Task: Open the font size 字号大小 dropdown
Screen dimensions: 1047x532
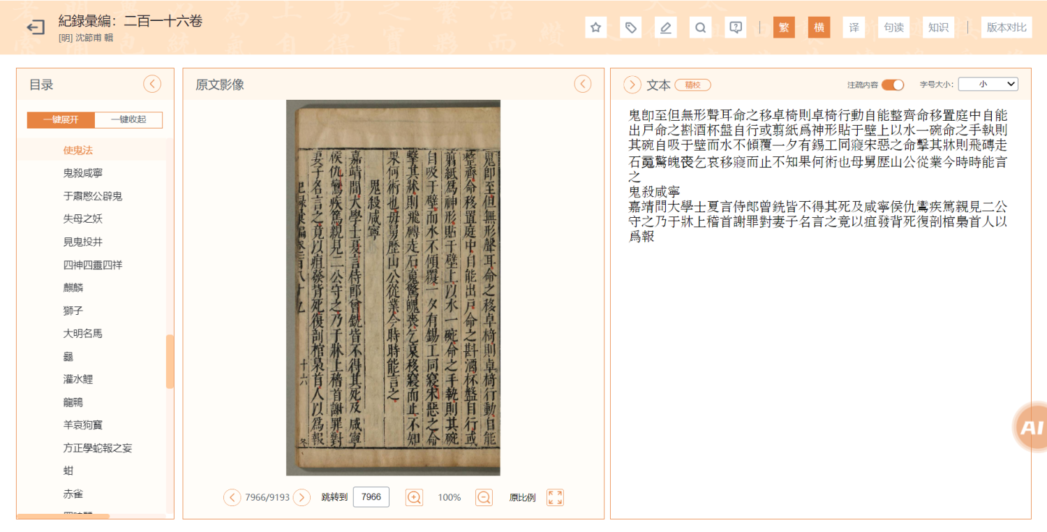Action: 988,84
